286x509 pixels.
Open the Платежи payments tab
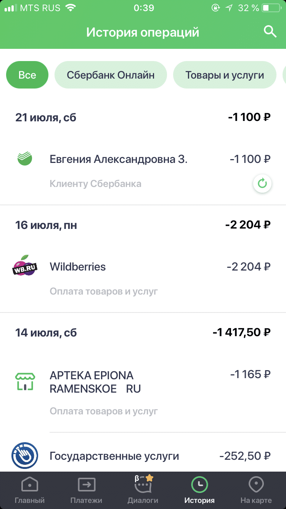87,490
